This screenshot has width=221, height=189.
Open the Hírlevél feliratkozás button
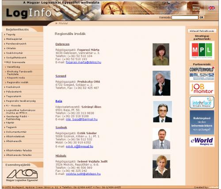pyautogui.click(x=202, y=31)
